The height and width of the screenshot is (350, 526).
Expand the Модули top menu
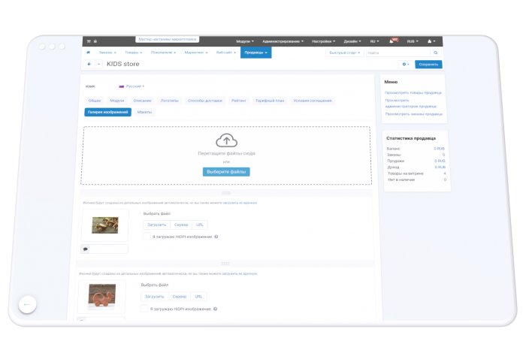click(245, 41)
